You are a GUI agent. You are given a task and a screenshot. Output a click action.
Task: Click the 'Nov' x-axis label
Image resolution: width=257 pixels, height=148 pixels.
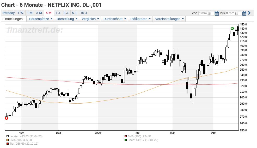tap(21, 133)
